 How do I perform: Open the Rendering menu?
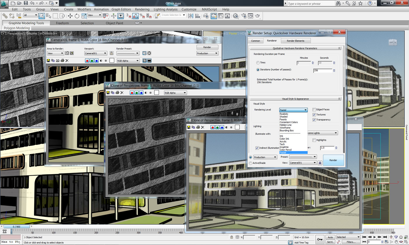click(x=142, y=9)
